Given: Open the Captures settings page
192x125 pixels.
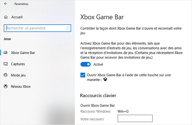Looking at the screenshot, I should pyautogui.click(x=18, y=64).
